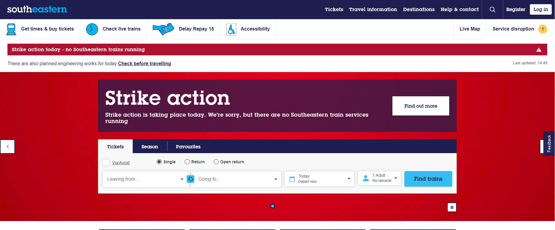Screen dimensions: 555x230
Task: Open the Help & contact menu
Action: (x=460, y=9)
